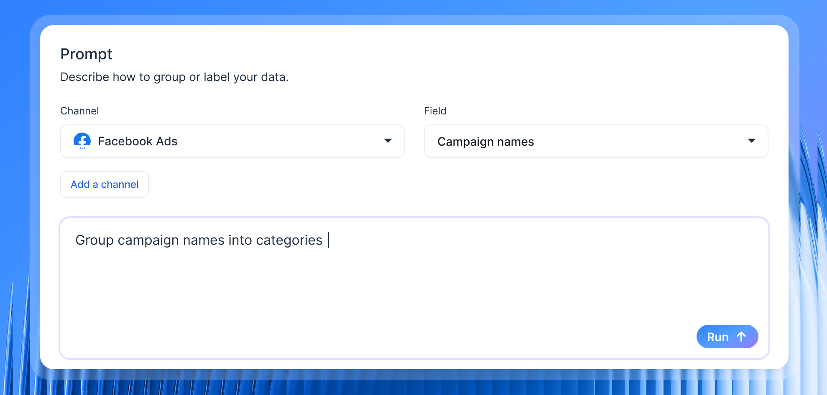Open the Field dropdown showing Campaign names

click(595, 141)
